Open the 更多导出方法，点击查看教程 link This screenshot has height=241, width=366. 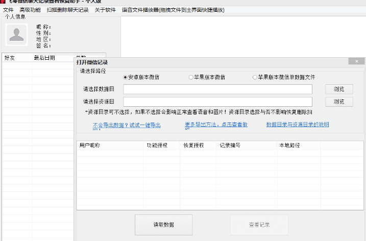point(216,126)
